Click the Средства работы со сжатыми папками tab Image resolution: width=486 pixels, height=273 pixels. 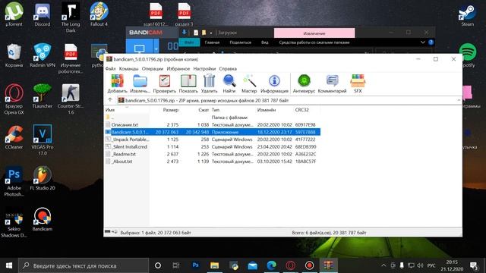coord(314,42)
